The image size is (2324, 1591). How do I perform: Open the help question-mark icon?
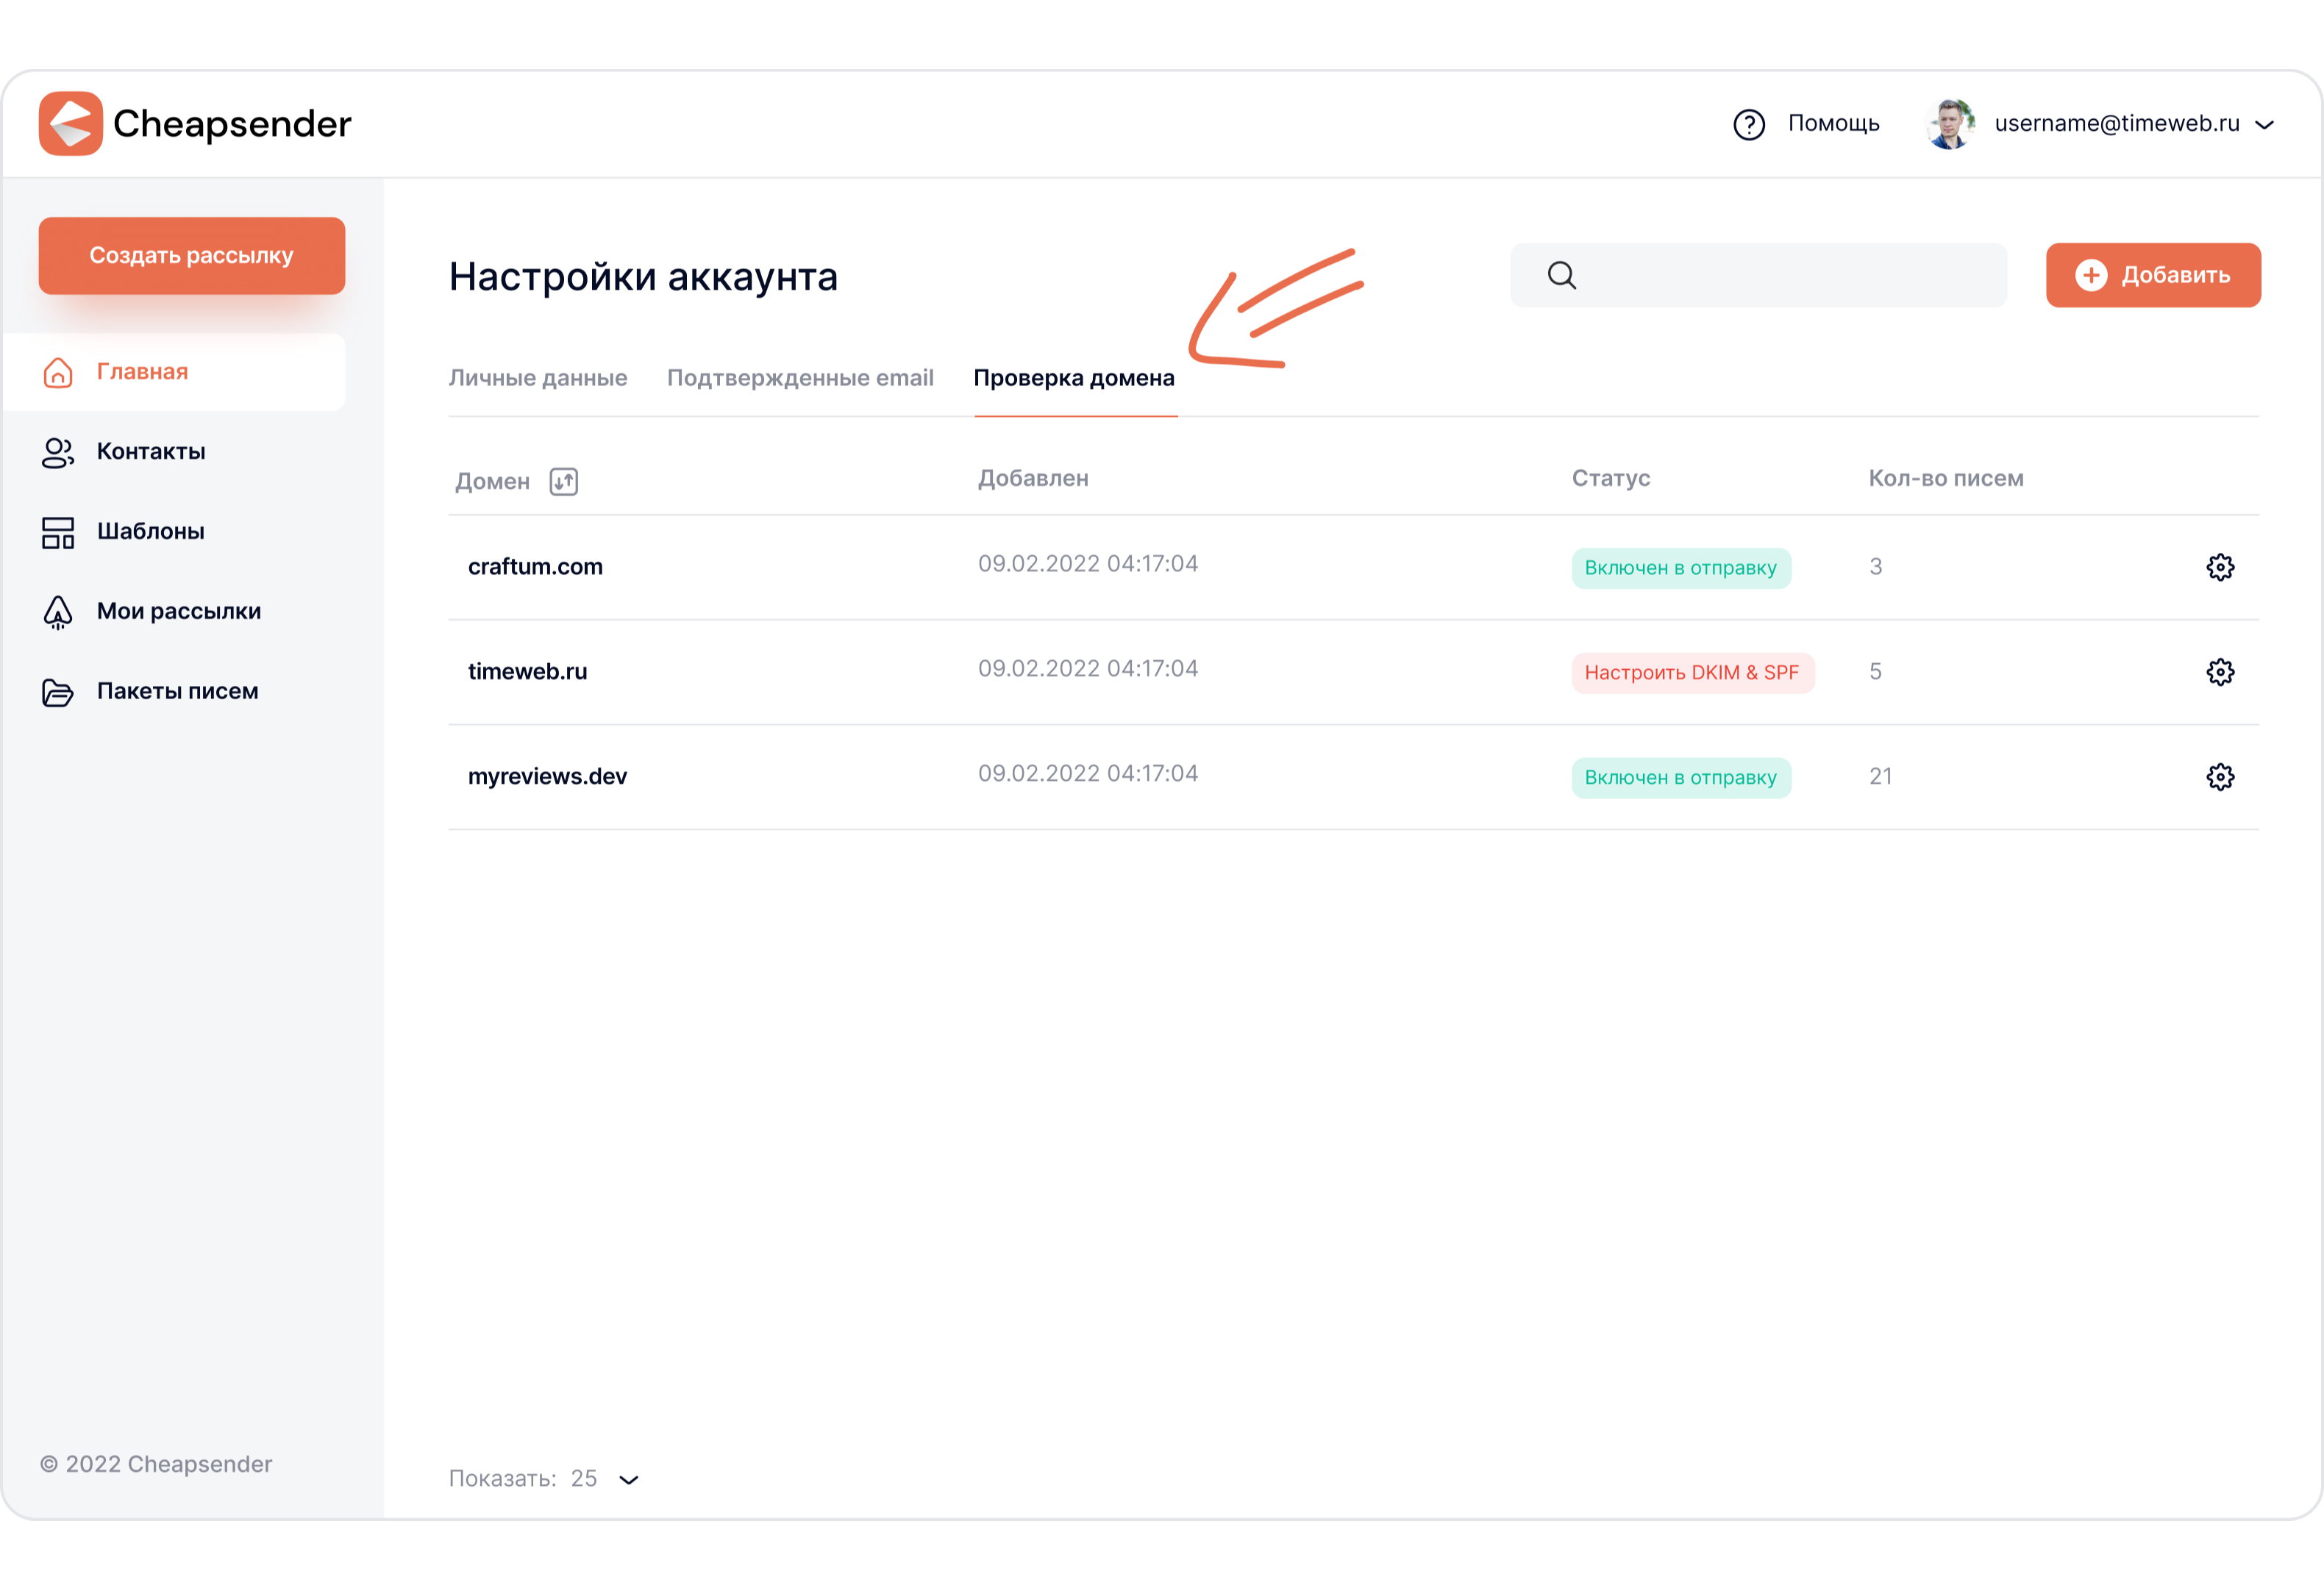1749,125
